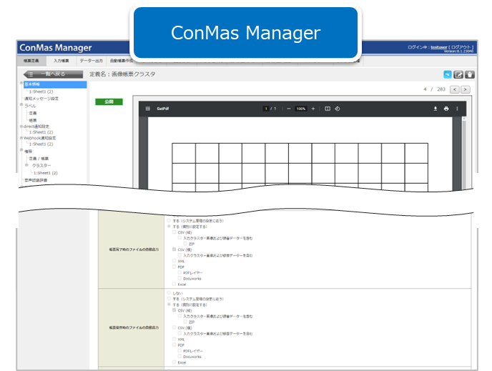492x371 pixels.
Task: Open PDF viewer more options icon
Action: click(x=457, y=109)
